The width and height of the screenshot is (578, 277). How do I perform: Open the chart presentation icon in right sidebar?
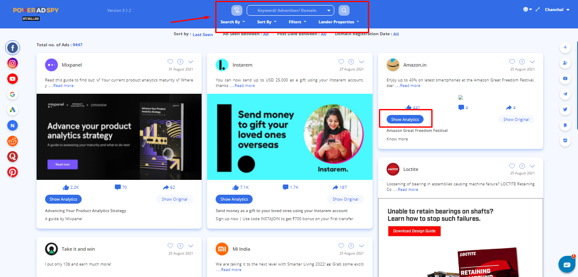pos(565,140)
